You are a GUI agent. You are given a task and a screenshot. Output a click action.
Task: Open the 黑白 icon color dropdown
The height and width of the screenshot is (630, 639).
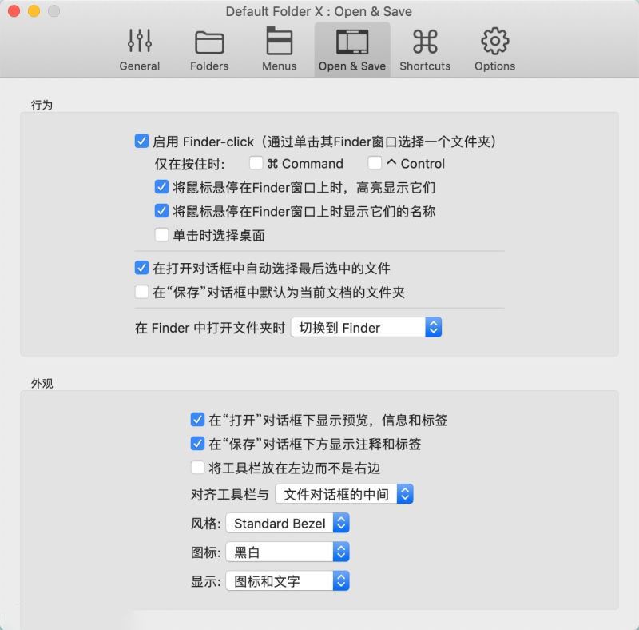[x=288, y=552]
